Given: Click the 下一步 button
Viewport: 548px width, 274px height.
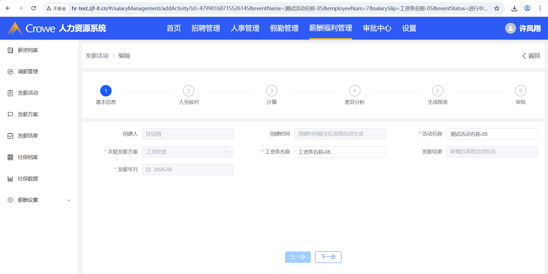Looking at the screenshot, I should tap(328, 257).
